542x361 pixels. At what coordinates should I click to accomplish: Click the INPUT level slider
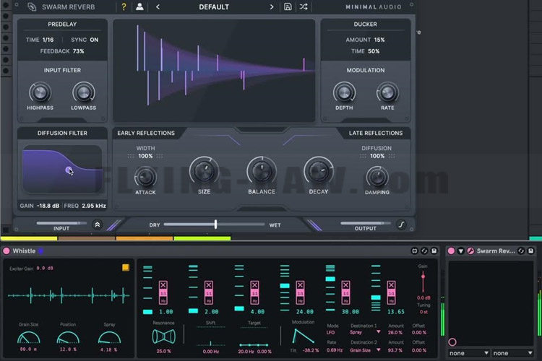[61, 223]
